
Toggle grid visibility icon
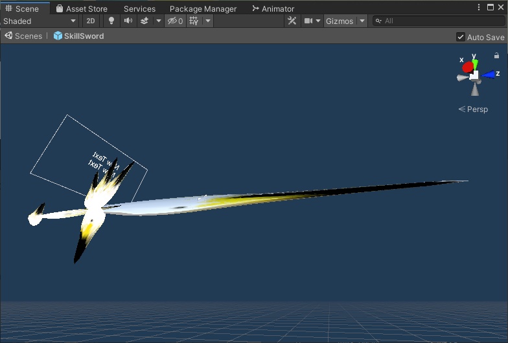point(194,21)
